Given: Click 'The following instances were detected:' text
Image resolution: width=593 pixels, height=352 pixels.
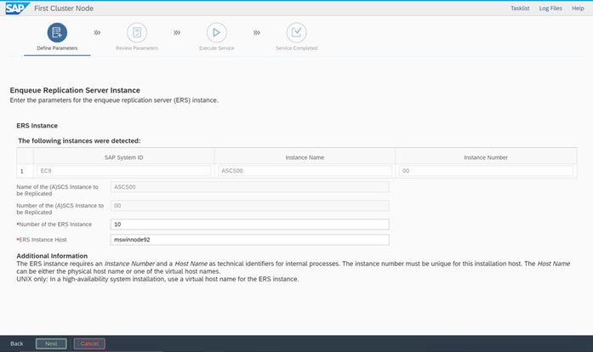Looking at the screenshot, I should pos(79,140).
